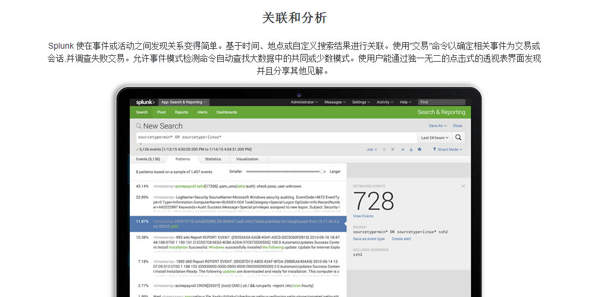Click the '6,136 events' status text
Image resolution: width=595 pixels, height=297 pixels.
(x=195, y=150)
